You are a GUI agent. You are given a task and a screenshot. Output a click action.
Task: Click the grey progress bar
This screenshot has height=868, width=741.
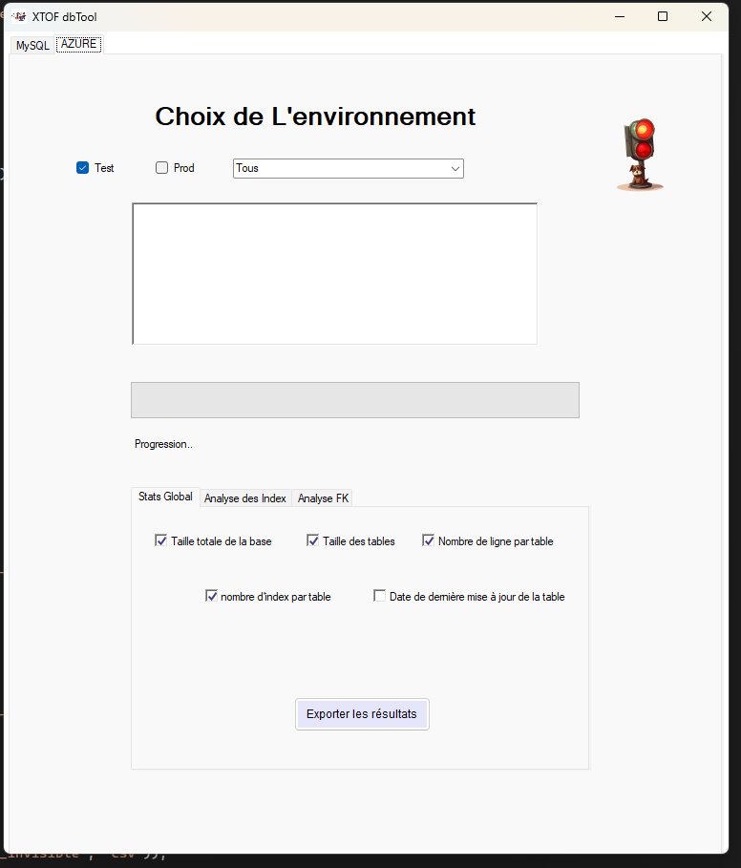355,400
